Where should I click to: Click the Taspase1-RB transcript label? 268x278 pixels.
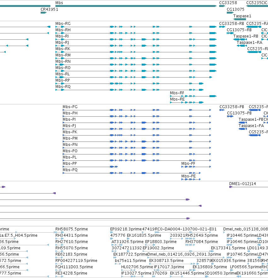[x=246, y=36]
